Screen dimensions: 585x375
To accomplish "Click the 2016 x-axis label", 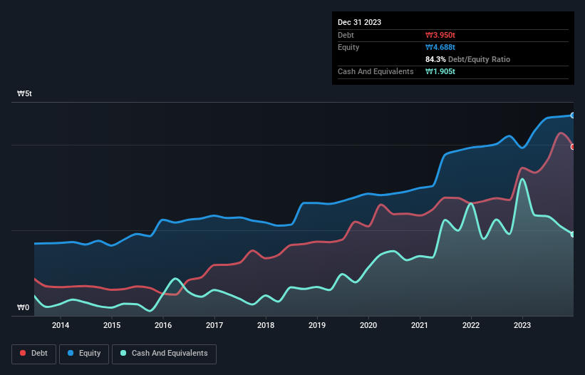I will [x=163, y=325].
